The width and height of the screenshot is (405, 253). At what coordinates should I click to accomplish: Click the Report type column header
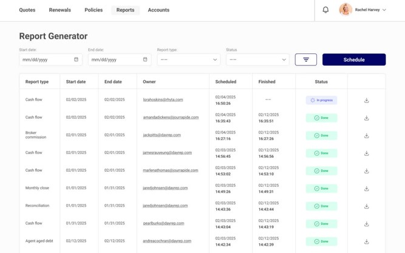point(37,82)
